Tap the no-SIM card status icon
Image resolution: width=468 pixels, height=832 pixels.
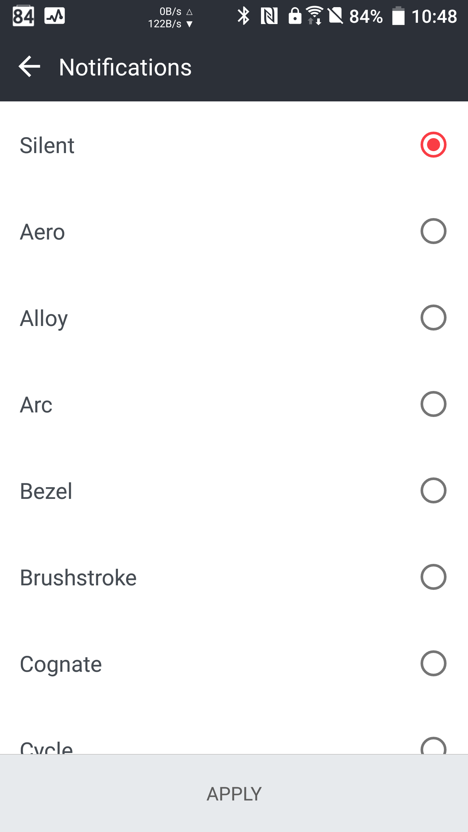336,16
